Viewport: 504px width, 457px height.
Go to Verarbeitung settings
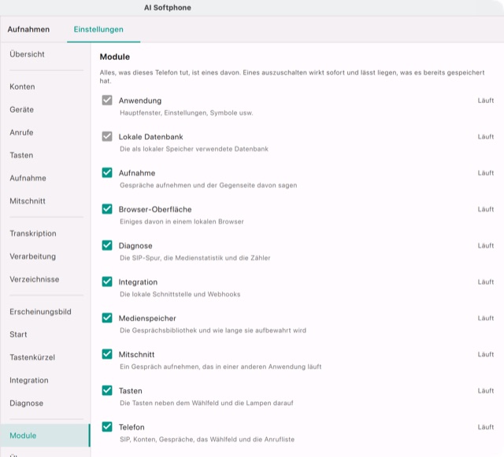[32, 256]
